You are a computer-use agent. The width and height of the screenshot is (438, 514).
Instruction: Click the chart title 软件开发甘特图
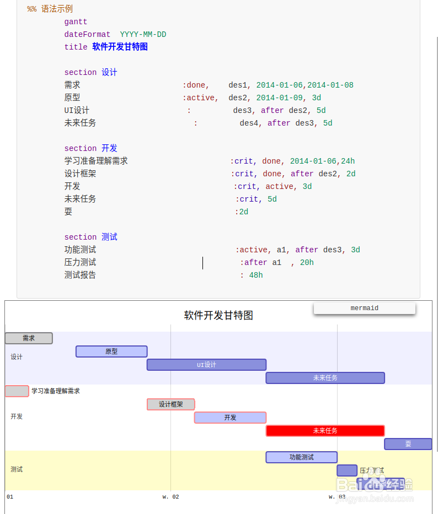click(218, 315)
